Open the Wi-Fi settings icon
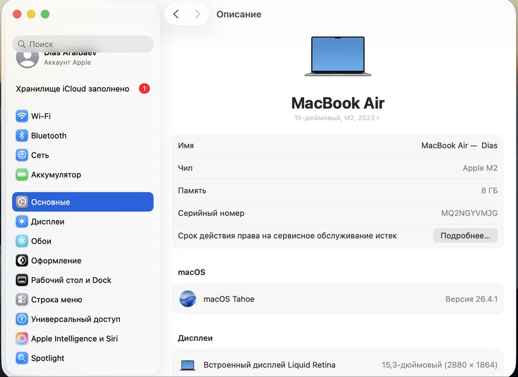 tap(22, 116)
